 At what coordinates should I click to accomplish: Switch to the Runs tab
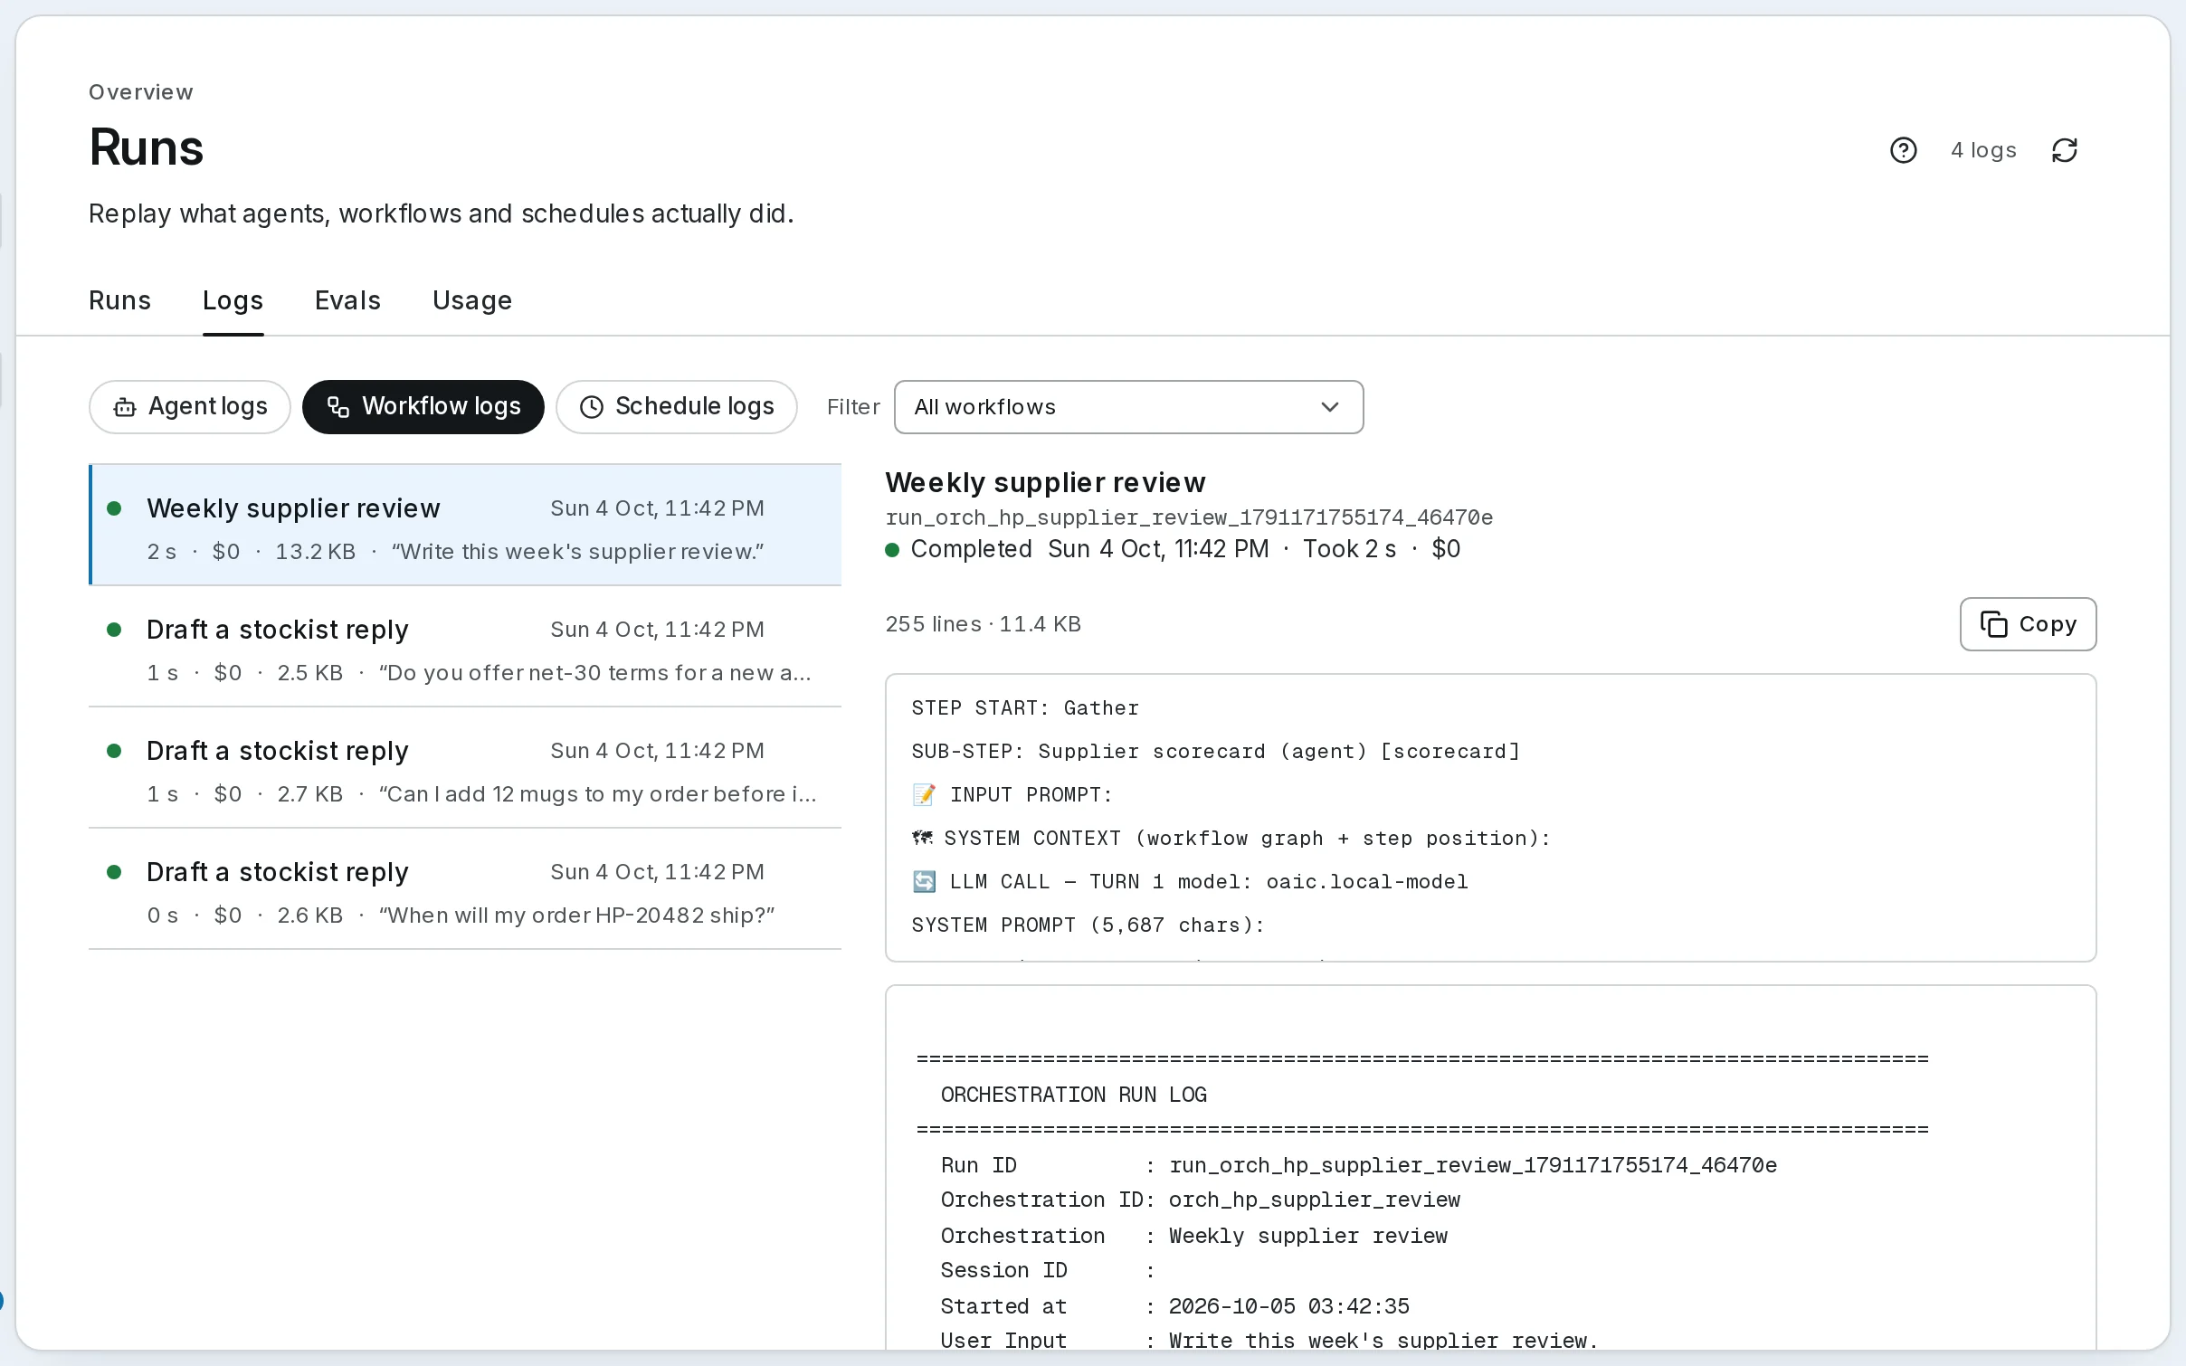click(x=119, y=300)
